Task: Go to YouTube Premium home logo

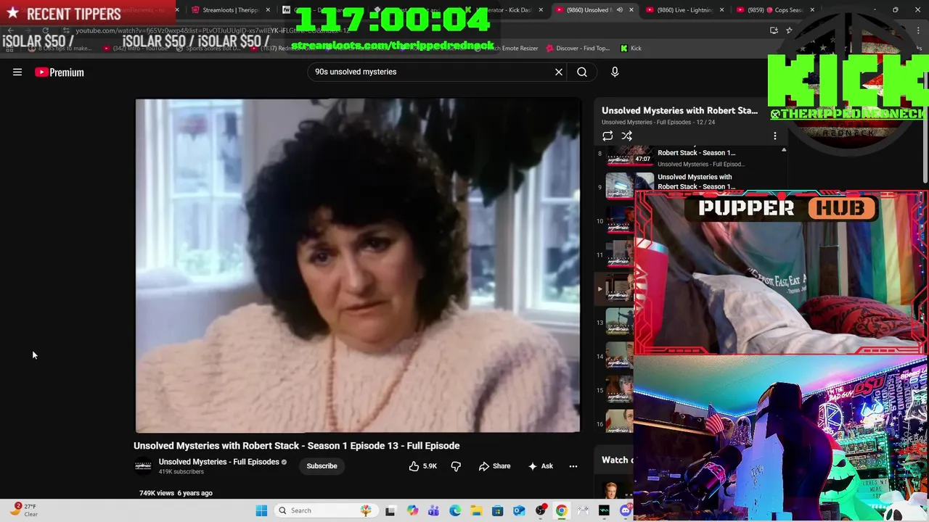Action: (60, 72)
